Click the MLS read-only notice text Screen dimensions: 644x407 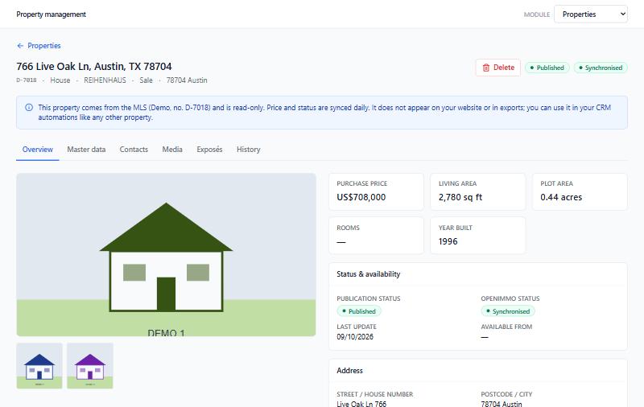tap(324, 113)
